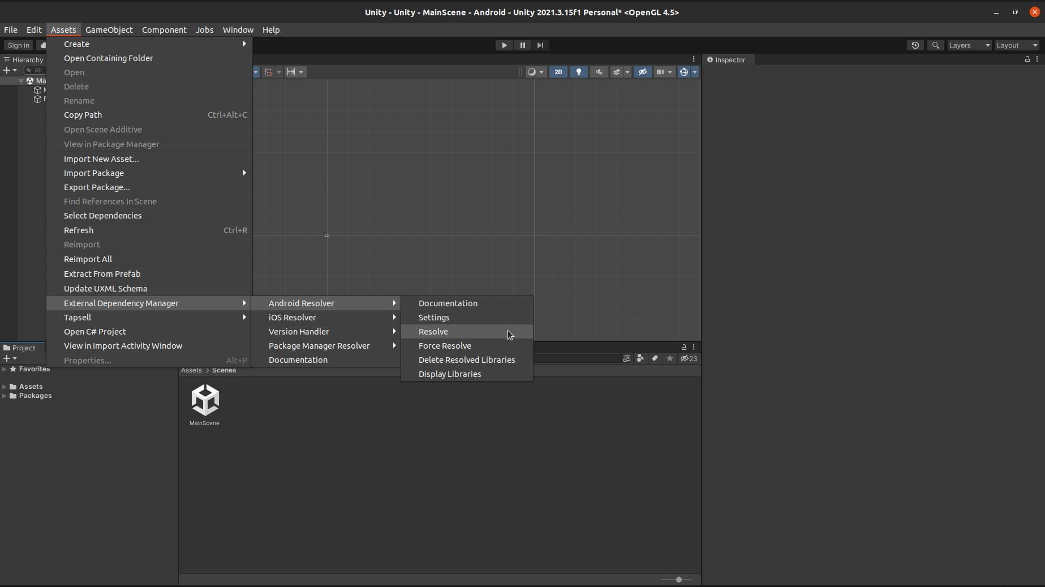
Task: Open Scene view more-options kebab menu
Action: point(694,59)
